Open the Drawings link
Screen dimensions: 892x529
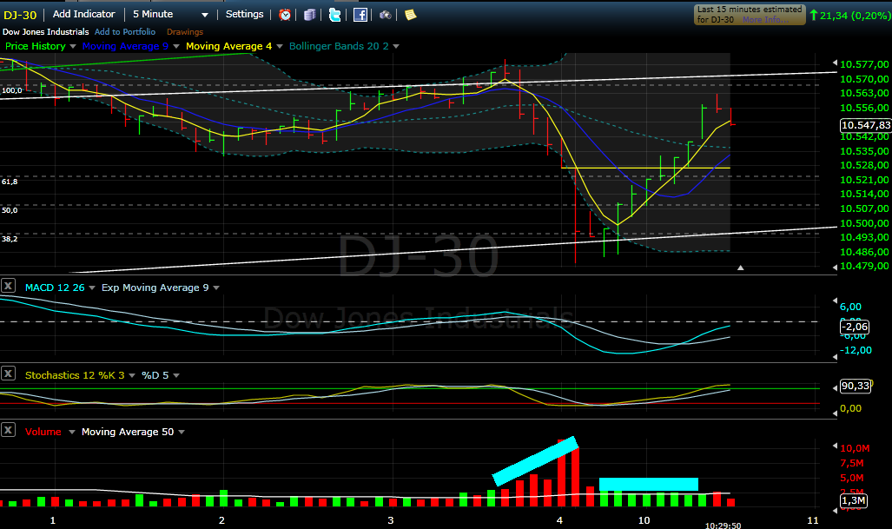coord(185,32)
